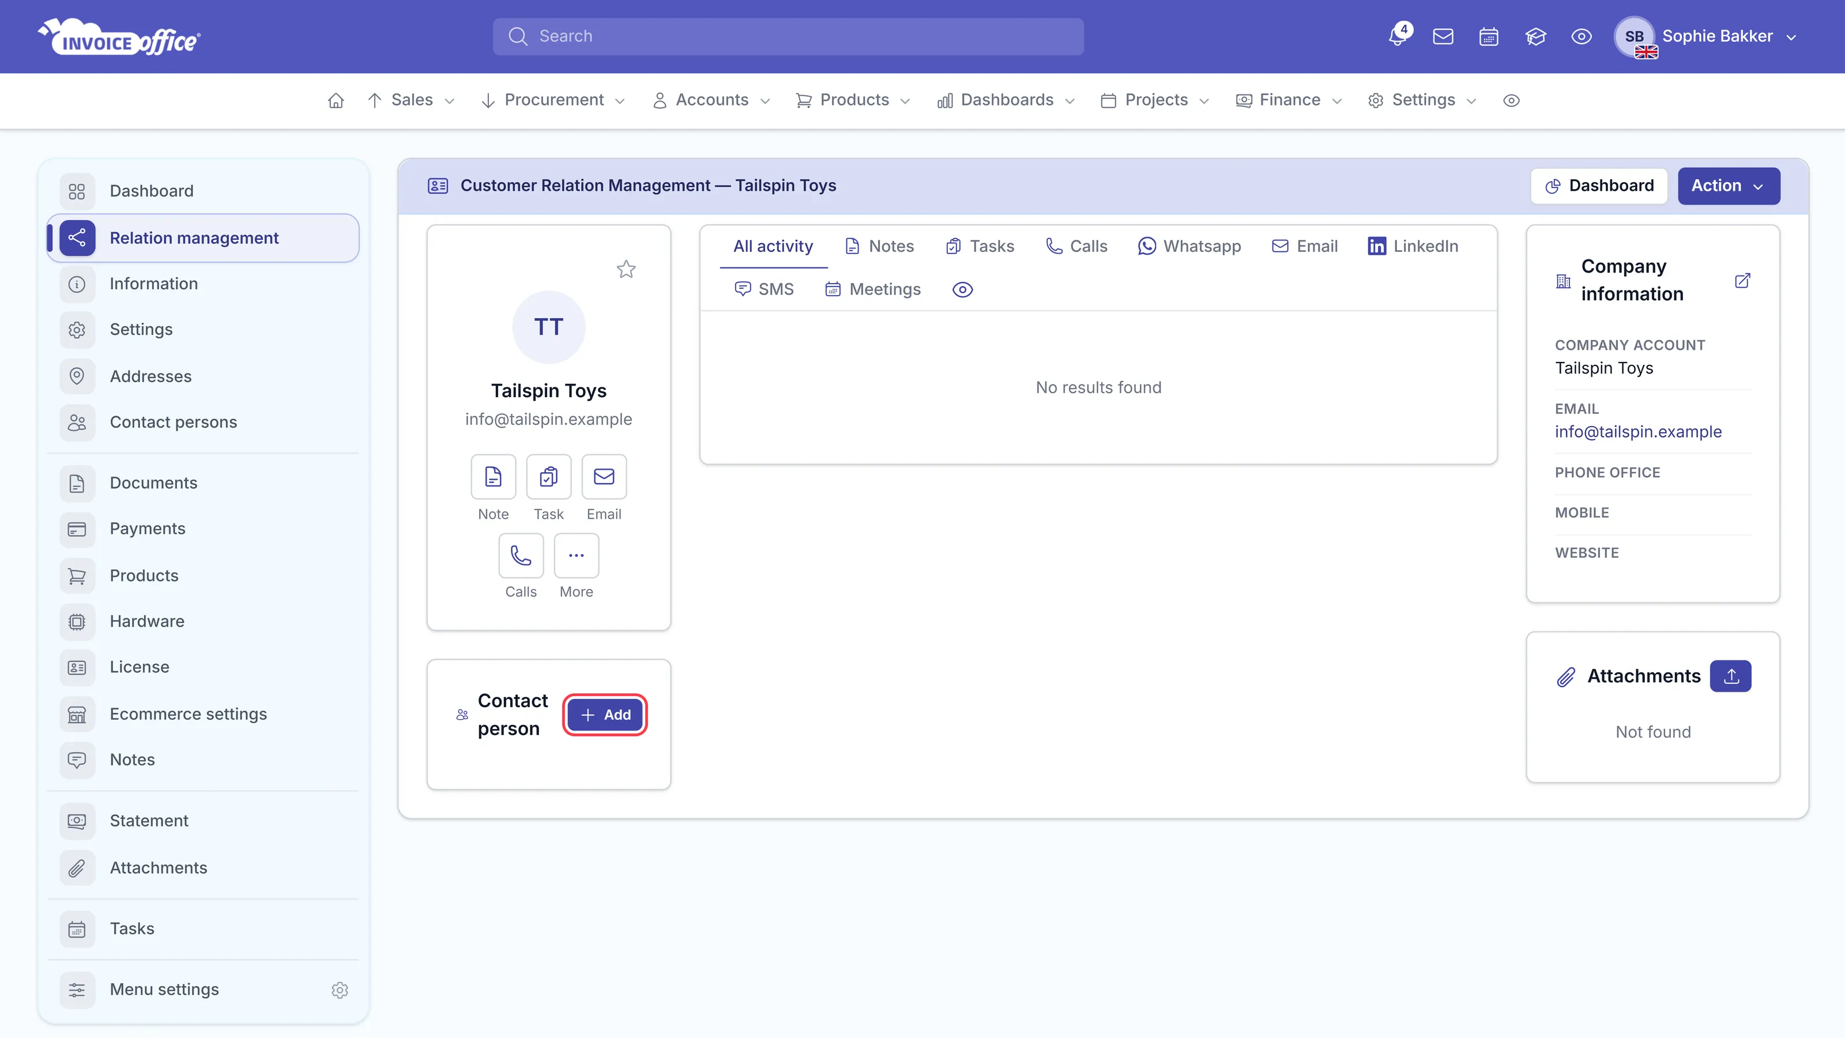Switch to the Notes activity tab

[x=879, y=246]
